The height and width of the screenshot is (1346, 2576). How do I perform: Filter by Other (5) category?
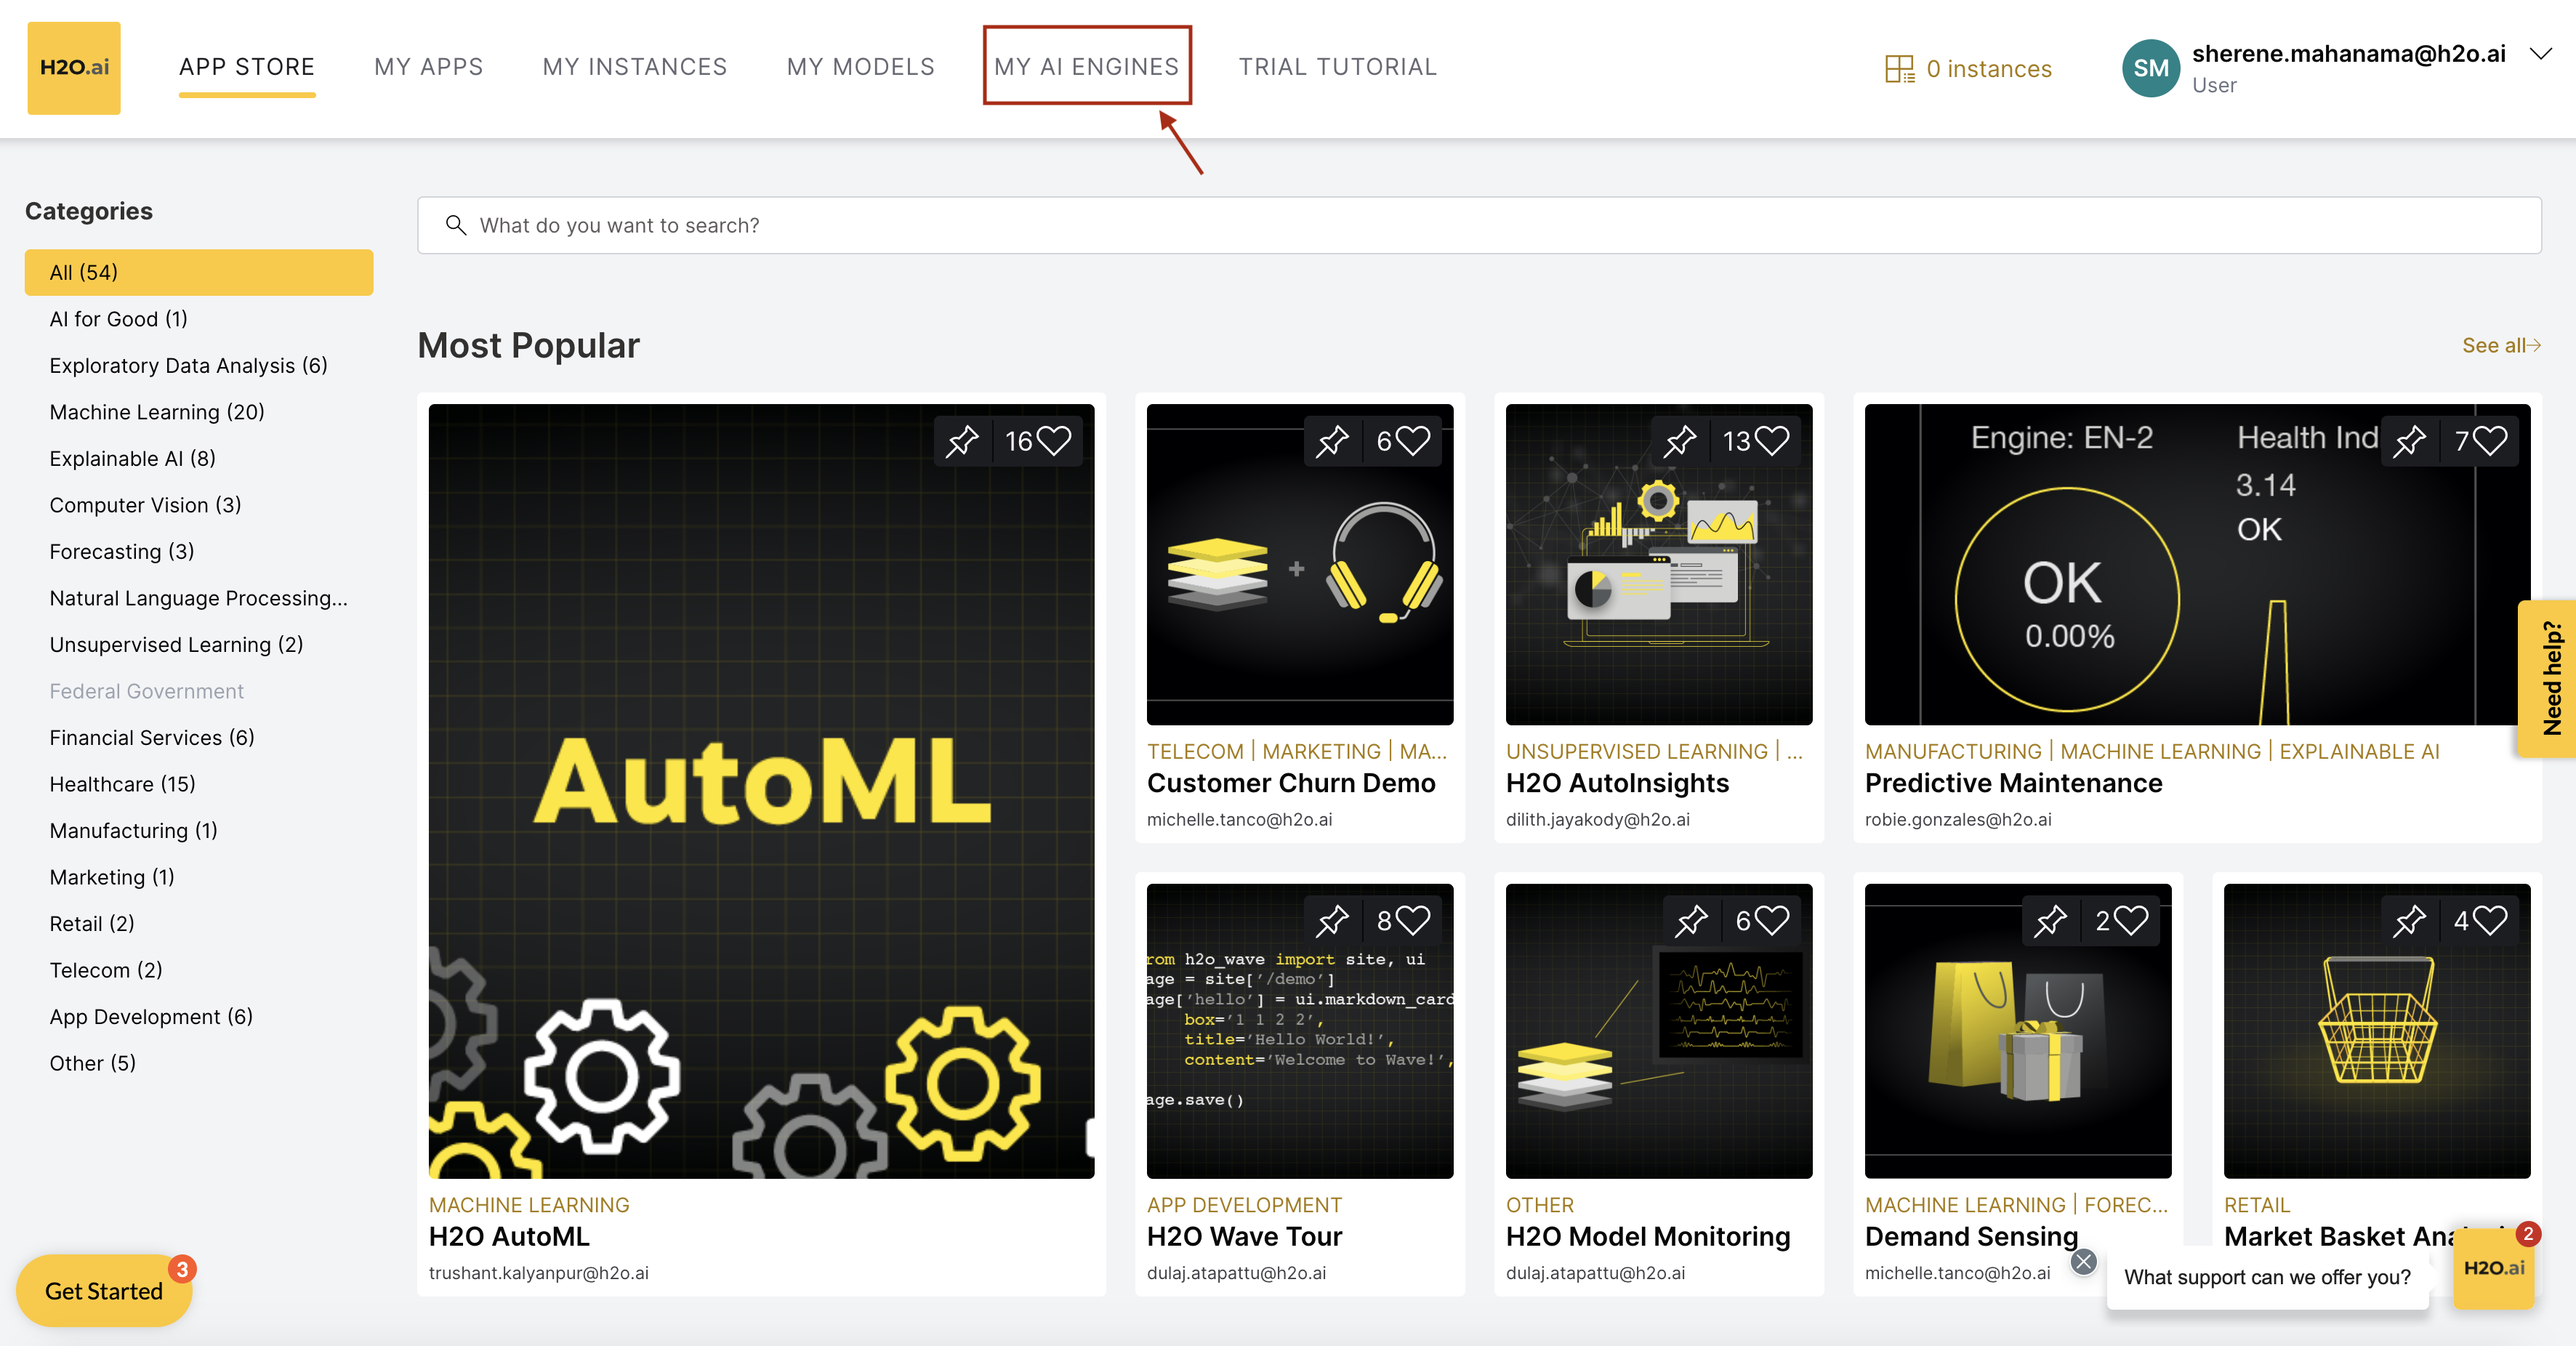coord(93,1063)
